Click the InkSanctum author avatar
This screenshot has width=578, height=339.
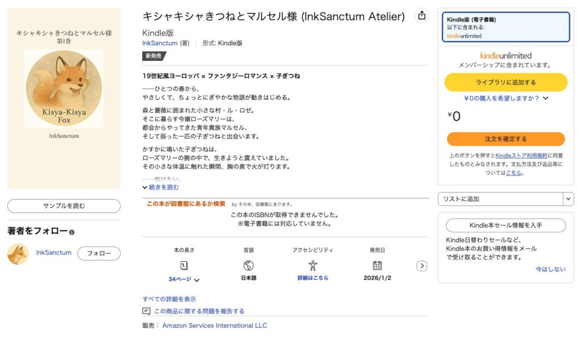click(x=18, y=254)
